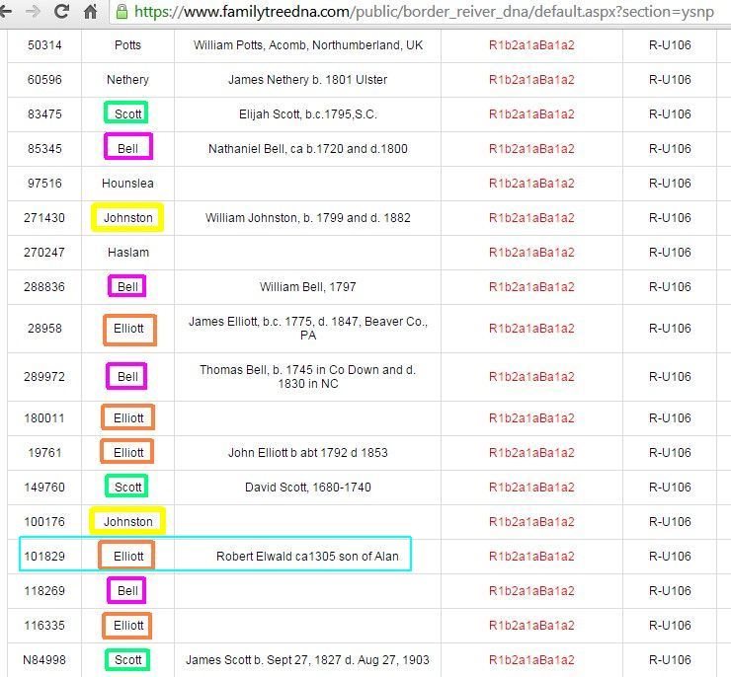Reload the page with refresh icon
This screenshot has width=731, height=677.
[62, 12]
